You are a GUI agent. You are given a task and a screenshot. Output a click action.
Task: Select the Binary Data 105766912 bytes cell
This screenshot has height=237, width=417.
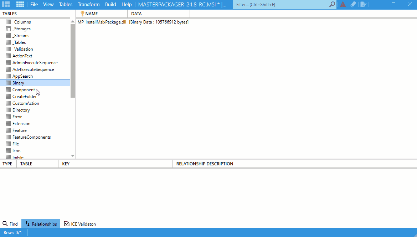[x=159, y=22]
